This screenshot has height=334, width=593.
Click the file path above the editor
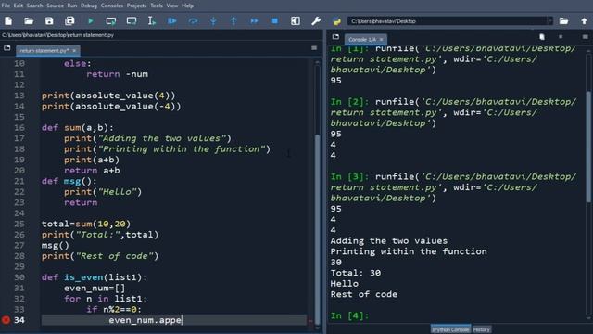(x=57, y=35)
